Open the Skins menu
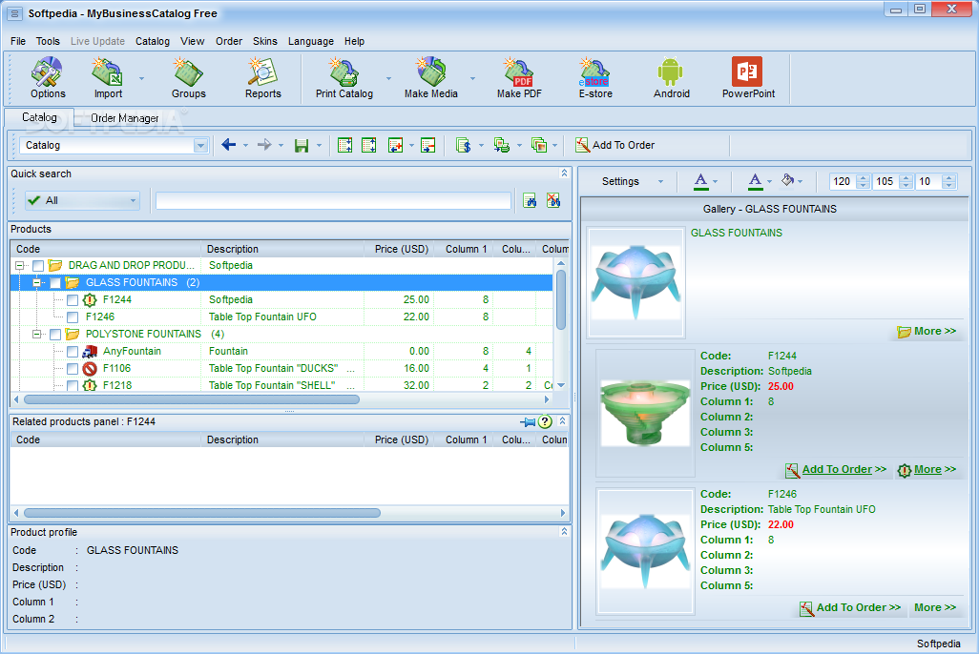The image size is (979, 654). tap(264, 41)
